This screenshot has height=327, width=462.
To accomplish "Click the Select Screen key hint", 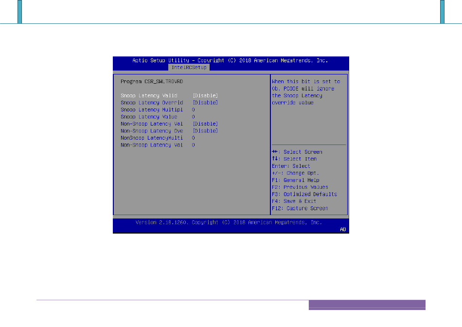I will pos(297,152).
